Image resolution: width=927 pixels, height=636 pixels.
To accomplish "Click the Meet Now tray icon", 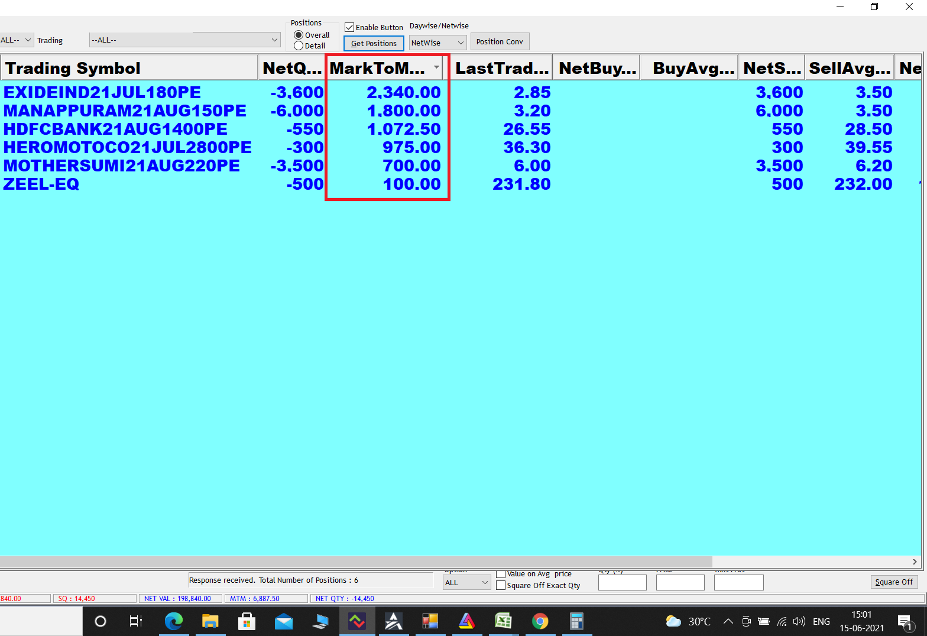I will coord(746,621).
